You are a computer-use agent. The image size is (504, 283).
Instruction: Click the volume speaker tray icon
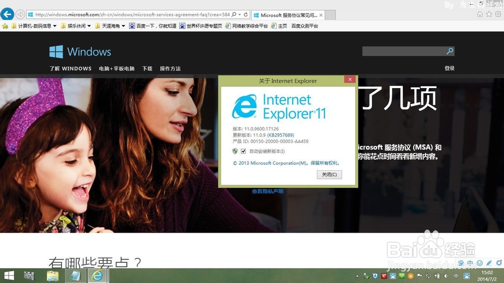[446, 276]
